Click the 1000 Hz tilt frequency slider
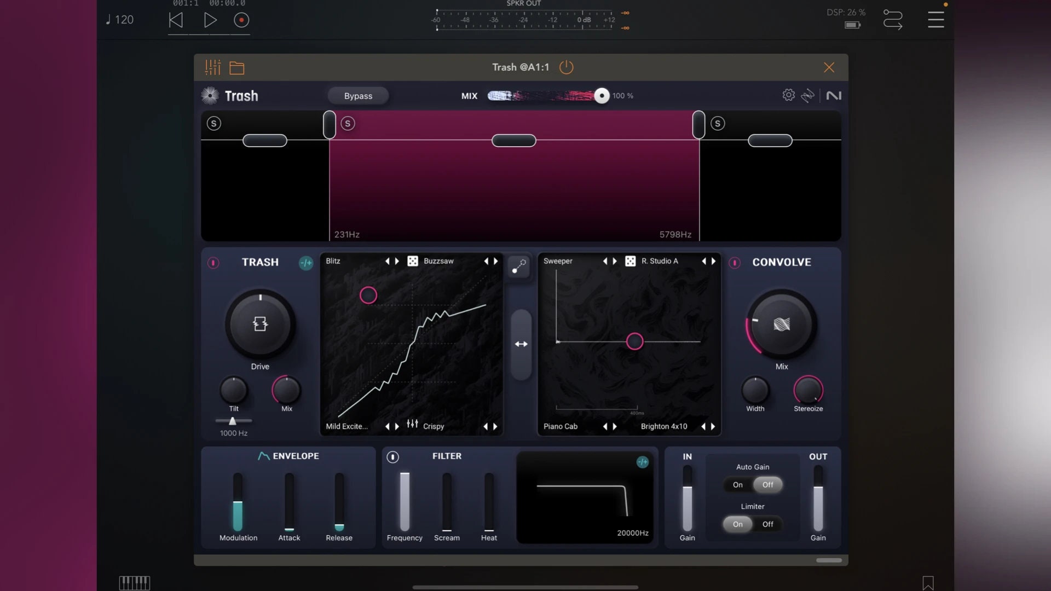This screenshot has height=591, width=1051. (233, 421)
